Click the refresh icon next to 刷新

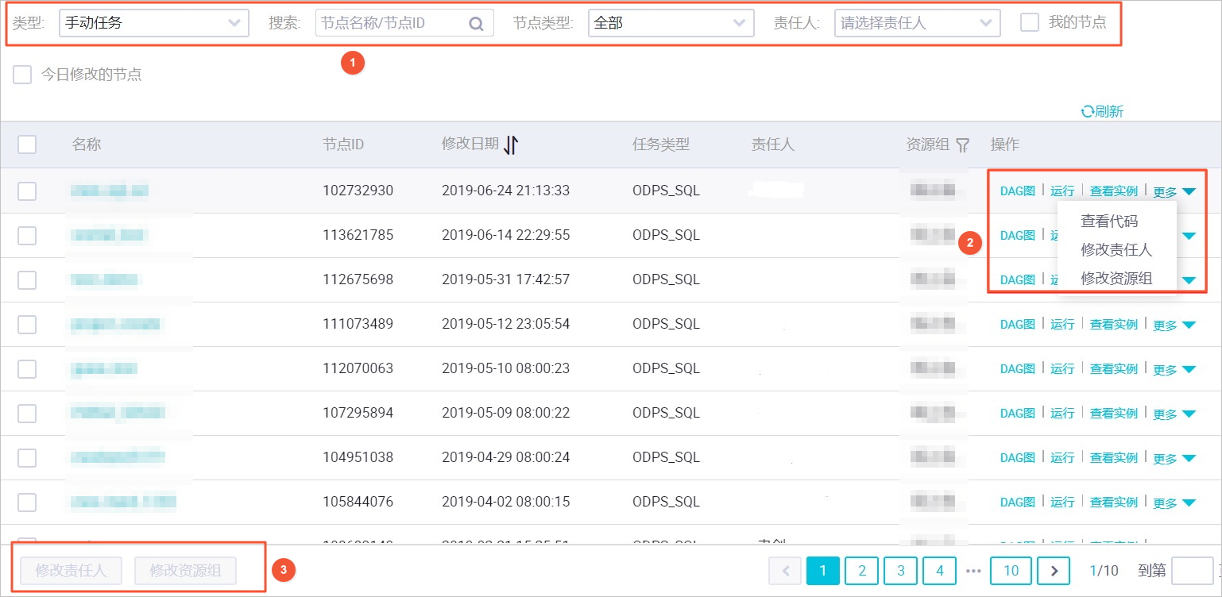tap(1088, 112)
